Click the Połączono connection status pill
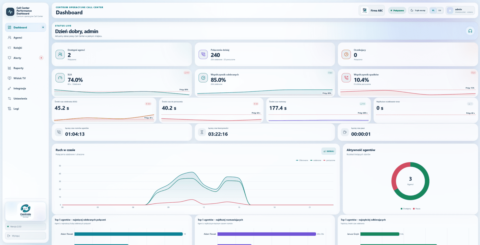This screenshot has width=480, height=245. tap(397, 10)
